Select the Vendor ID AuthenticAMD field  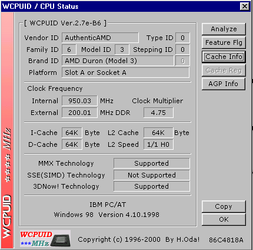(100, 38)
